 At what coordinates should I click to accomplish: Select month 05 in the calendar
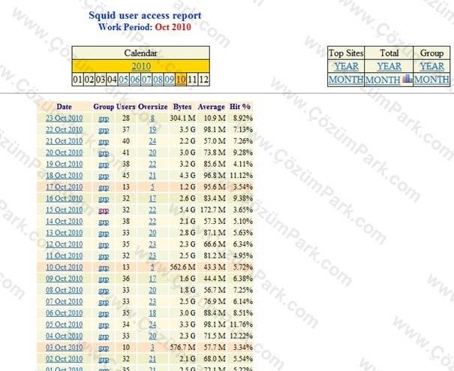pyautogui.click(x=124, y=80)
